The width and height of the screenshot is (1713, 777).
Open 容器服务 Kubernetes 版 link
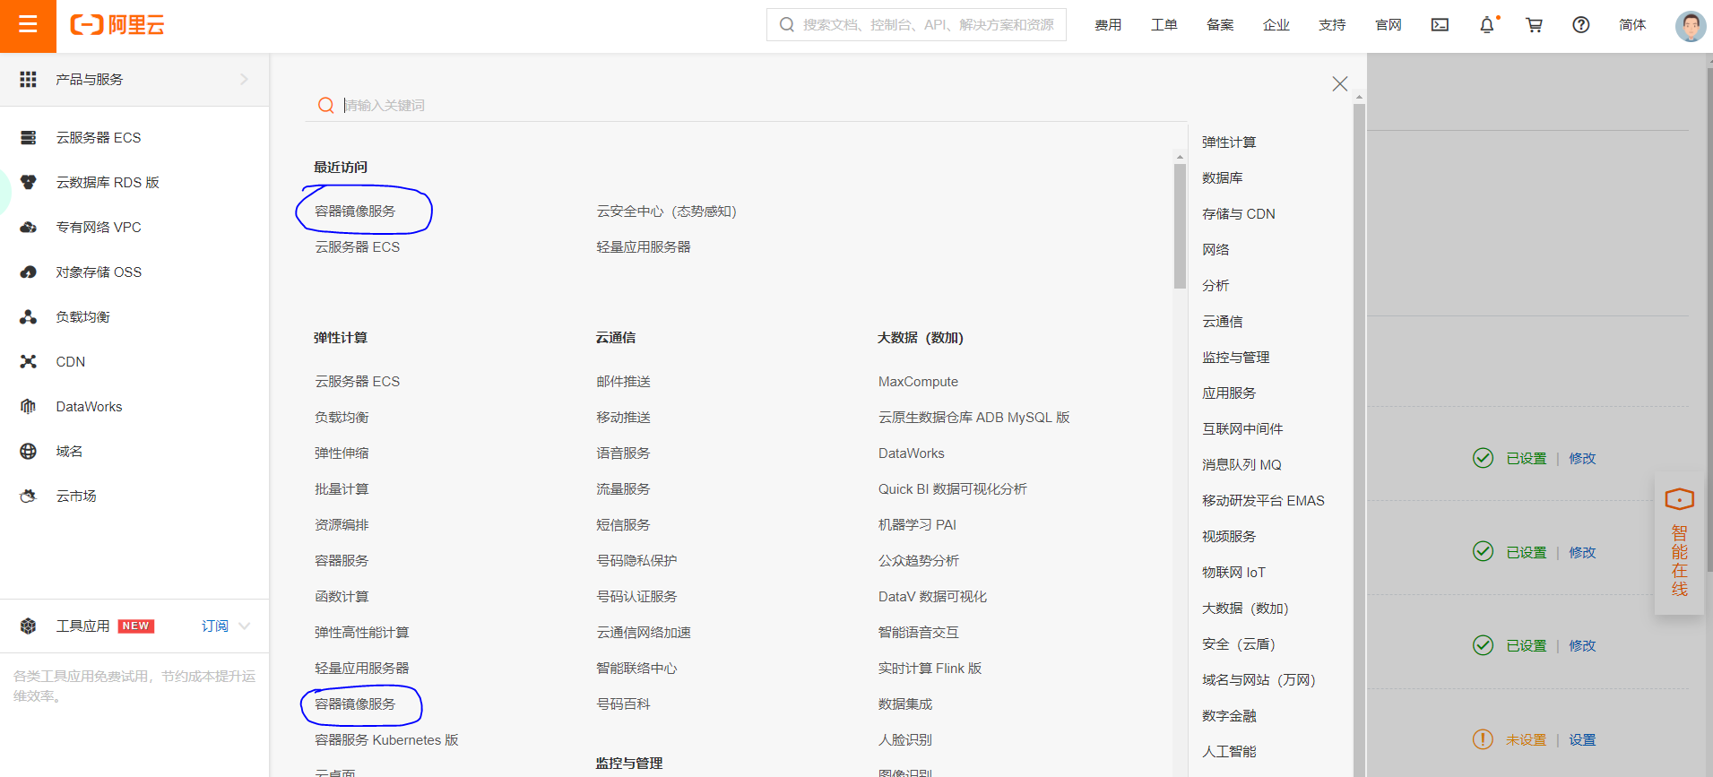(x=386, y=740)
